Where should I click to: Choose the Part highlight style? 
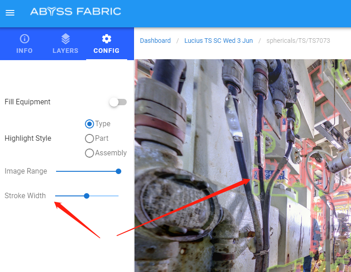(90, 139)
